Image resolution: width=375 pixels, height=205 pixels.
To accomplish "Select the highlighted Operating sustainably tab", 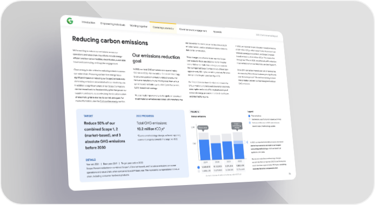I will (163, 28).
